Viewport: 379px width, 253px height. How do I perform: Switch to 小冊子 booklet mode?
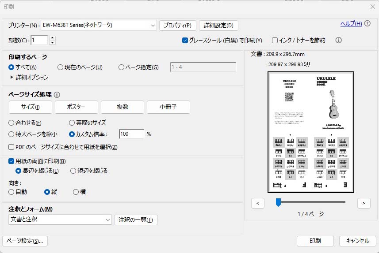168,107
